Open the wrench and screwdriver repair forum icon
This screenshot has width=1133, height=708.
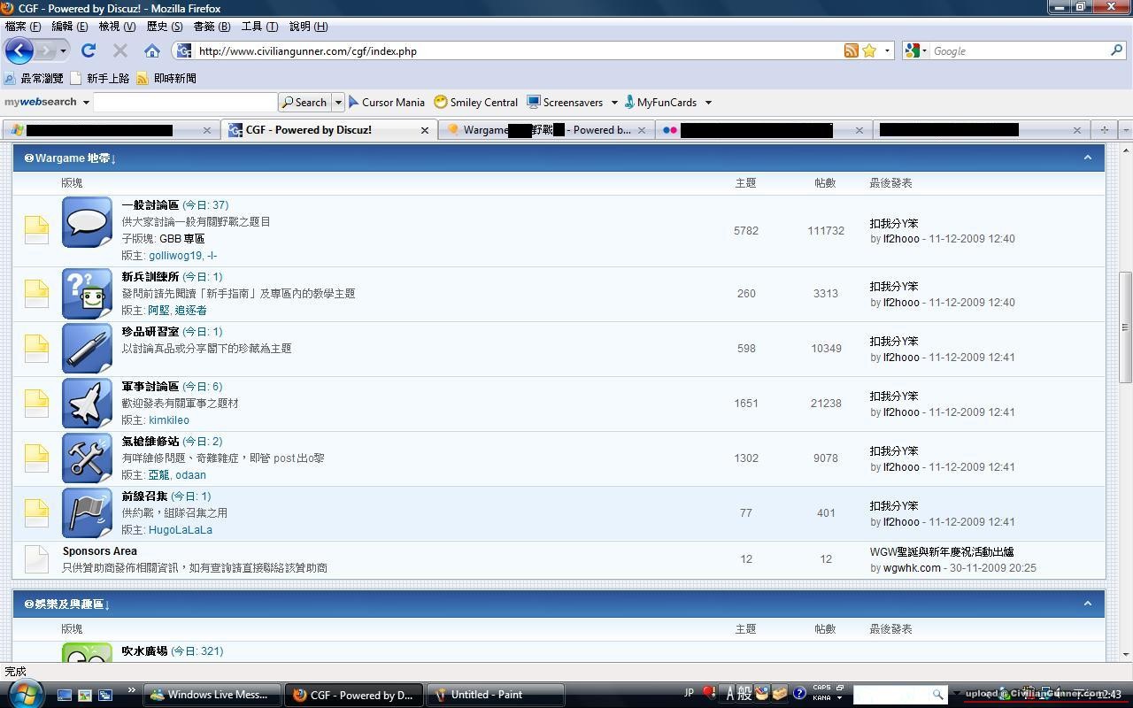[x=87, y=458]
